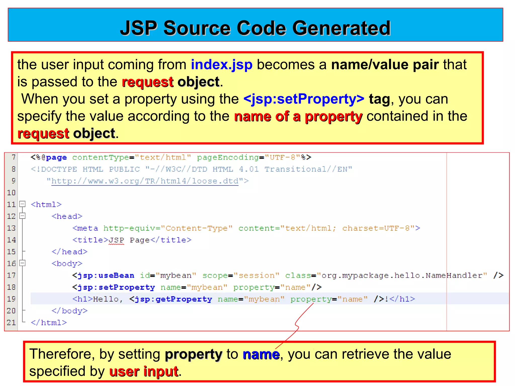Click the closing body tag
This screenshot has width=515, height=386.
[x=70, y=311]
